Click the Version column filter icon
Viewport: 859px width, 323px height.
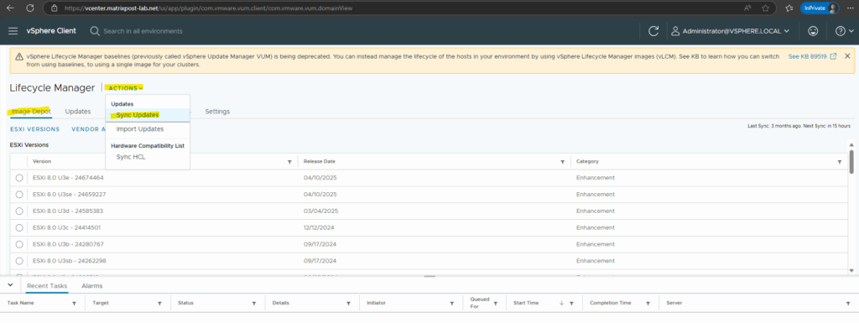(x=289, y=162)
